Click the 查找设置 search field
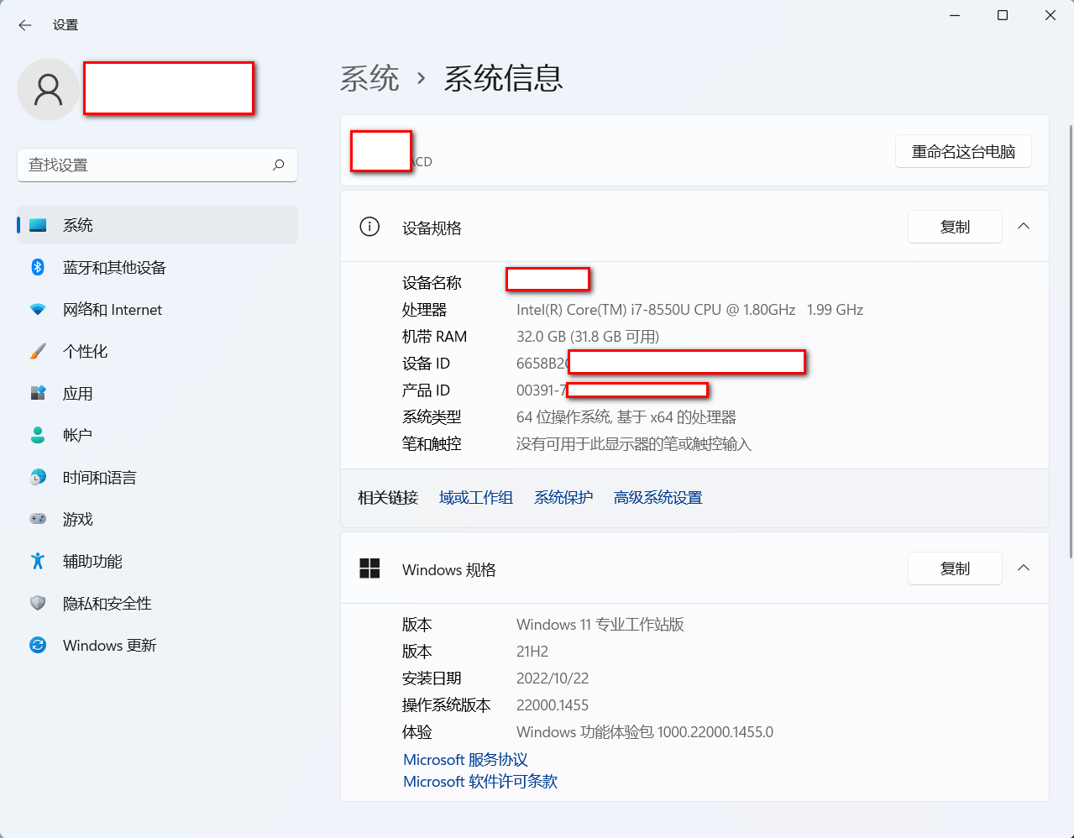Screen dimensions: 1074x838 (157, 165)
